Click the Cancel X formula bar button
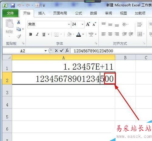 (x=56, y=51)
